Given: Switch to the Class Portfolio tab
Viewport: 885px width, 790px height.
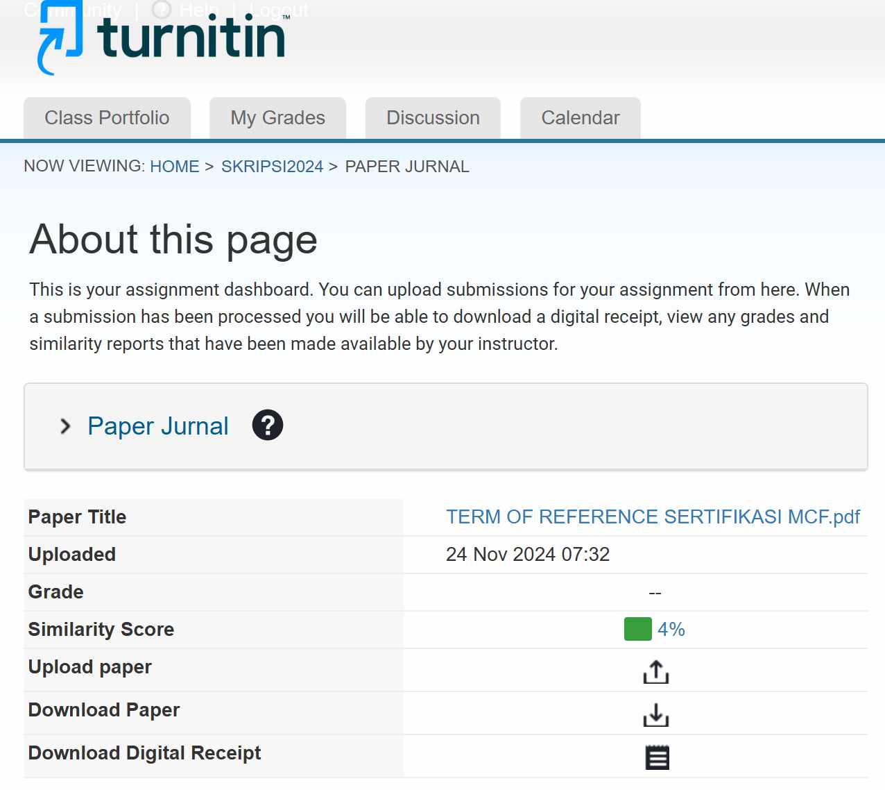Looking at the screenshot, I should click(107, 118).
